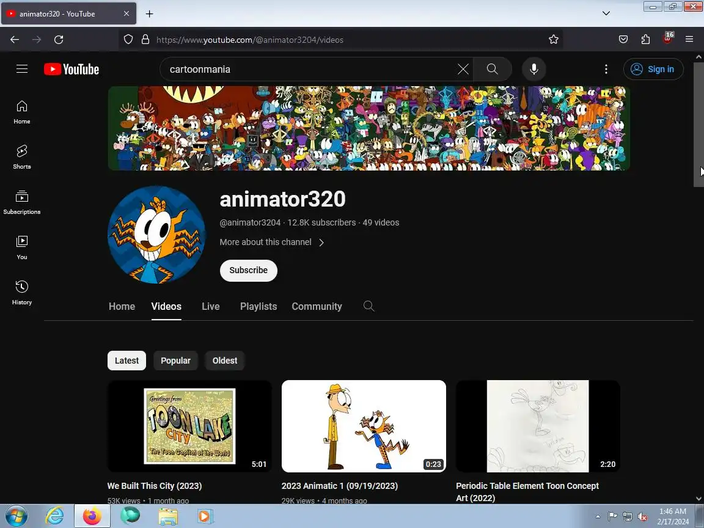Search within channel using magnifier icon
This screenshot has height=528, width=704.
(x=369, y=306)
